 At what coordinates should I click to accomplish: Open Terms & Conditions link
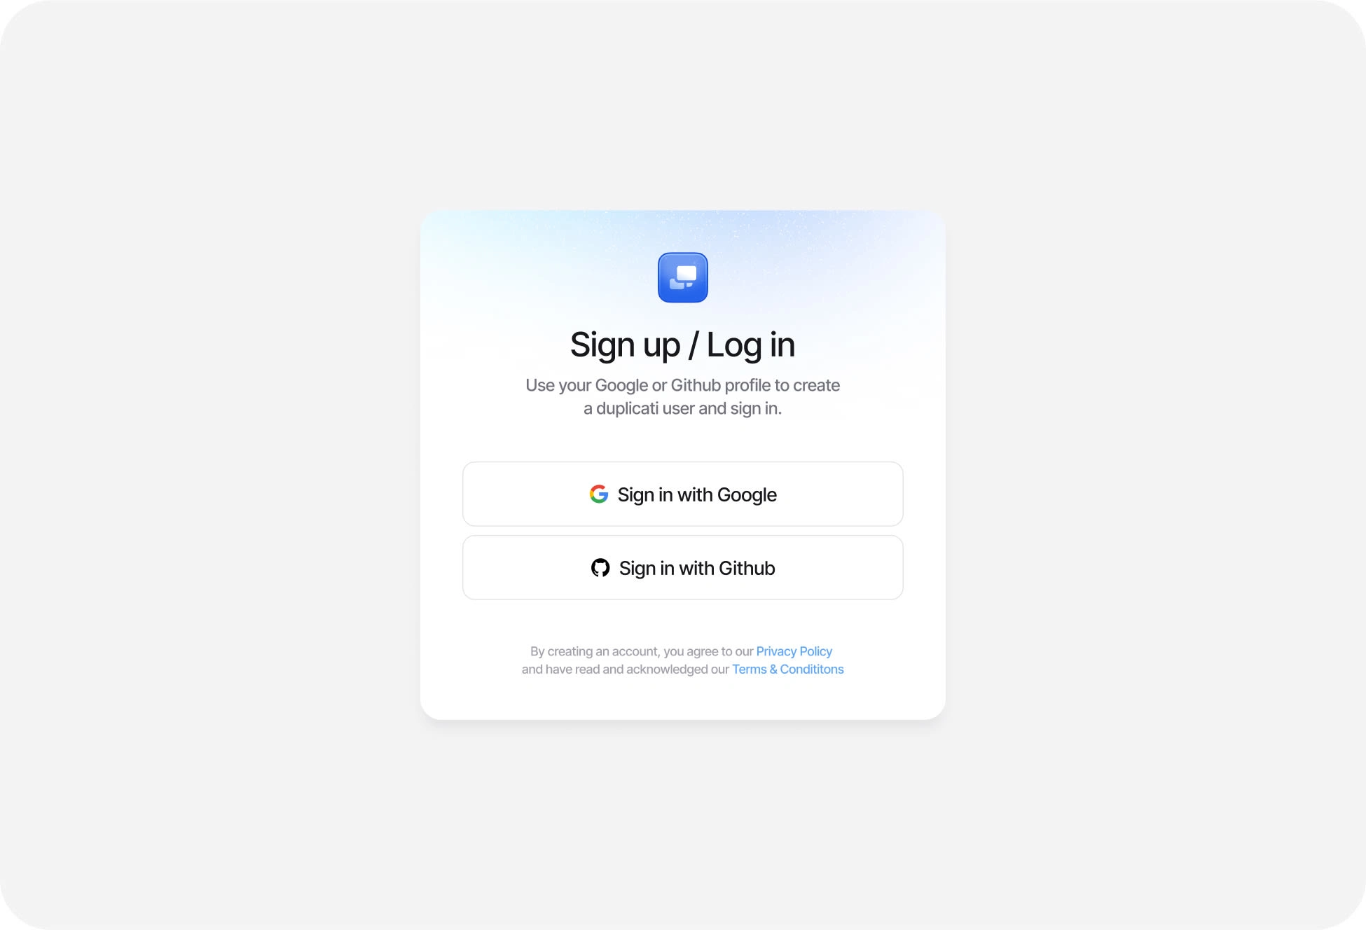click(788, 668)
